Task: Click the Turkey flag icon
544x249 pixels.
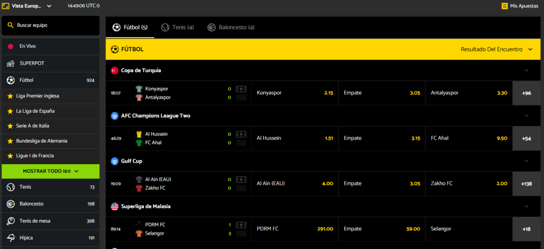Action: [115, 70]
